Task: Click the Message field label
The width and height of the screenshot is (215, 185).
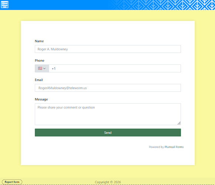Action: [x=41, y=100]
